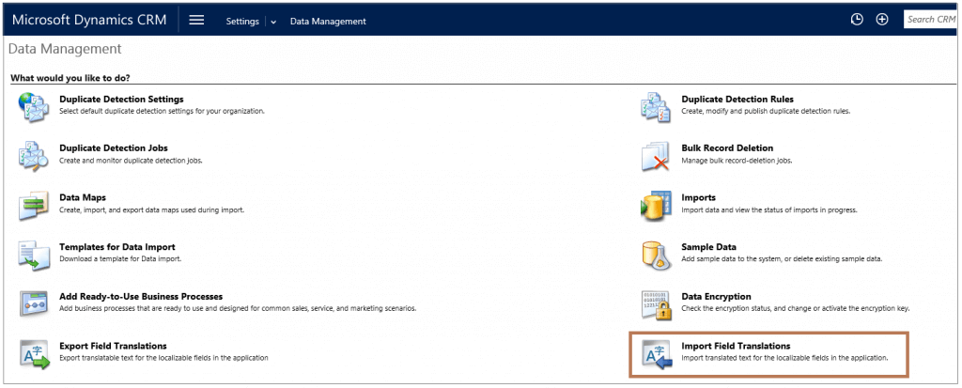This screenshot has width=962, height=388.
Task: Open the Settings menu item
Action: pos(242,21)
